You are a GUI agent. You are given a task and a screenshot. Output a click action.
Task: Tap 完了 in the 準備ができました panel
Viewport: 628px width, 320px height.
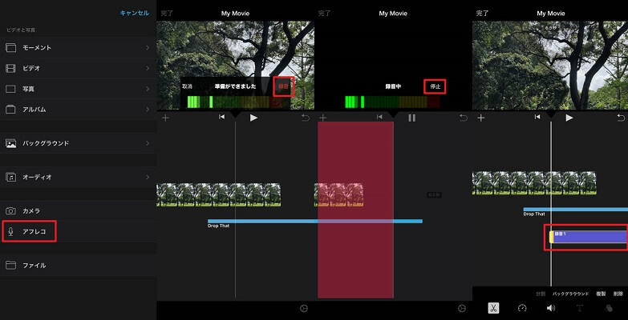click(167, 13)
